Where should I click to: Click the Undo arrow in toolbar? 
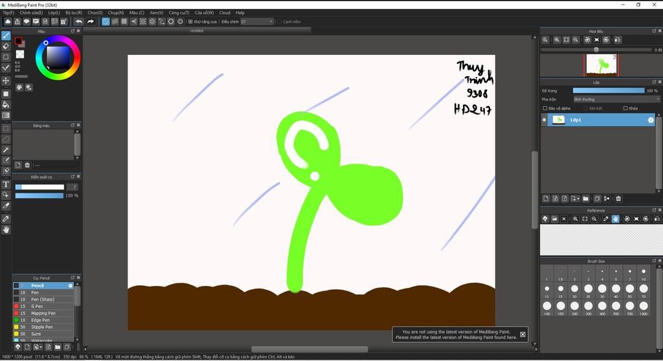click(78, 21)
